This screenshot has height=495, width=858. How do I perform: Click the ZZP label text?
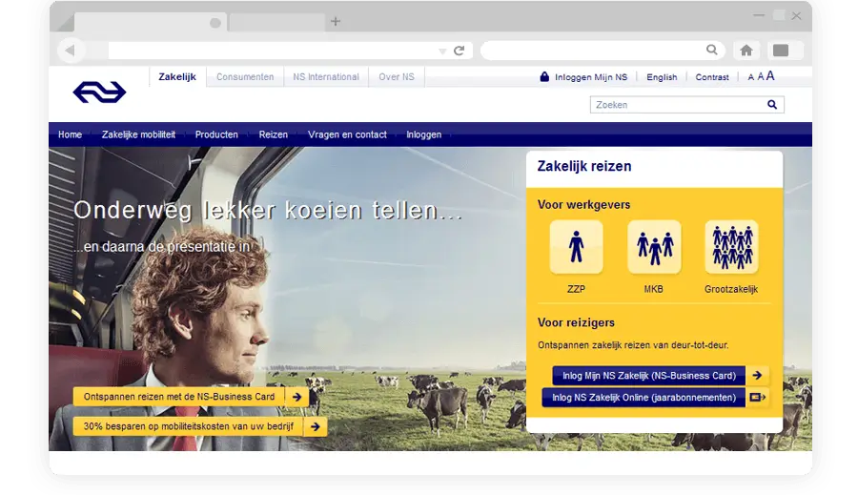coord(576,289)
